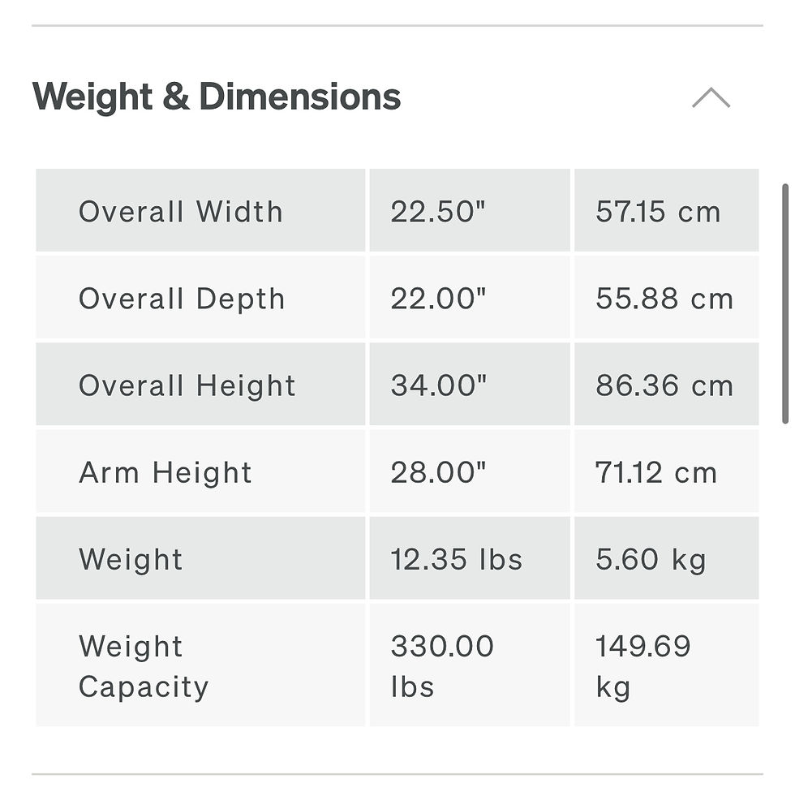
Task: Click the 34.00" height value
Action: [439, 385]
